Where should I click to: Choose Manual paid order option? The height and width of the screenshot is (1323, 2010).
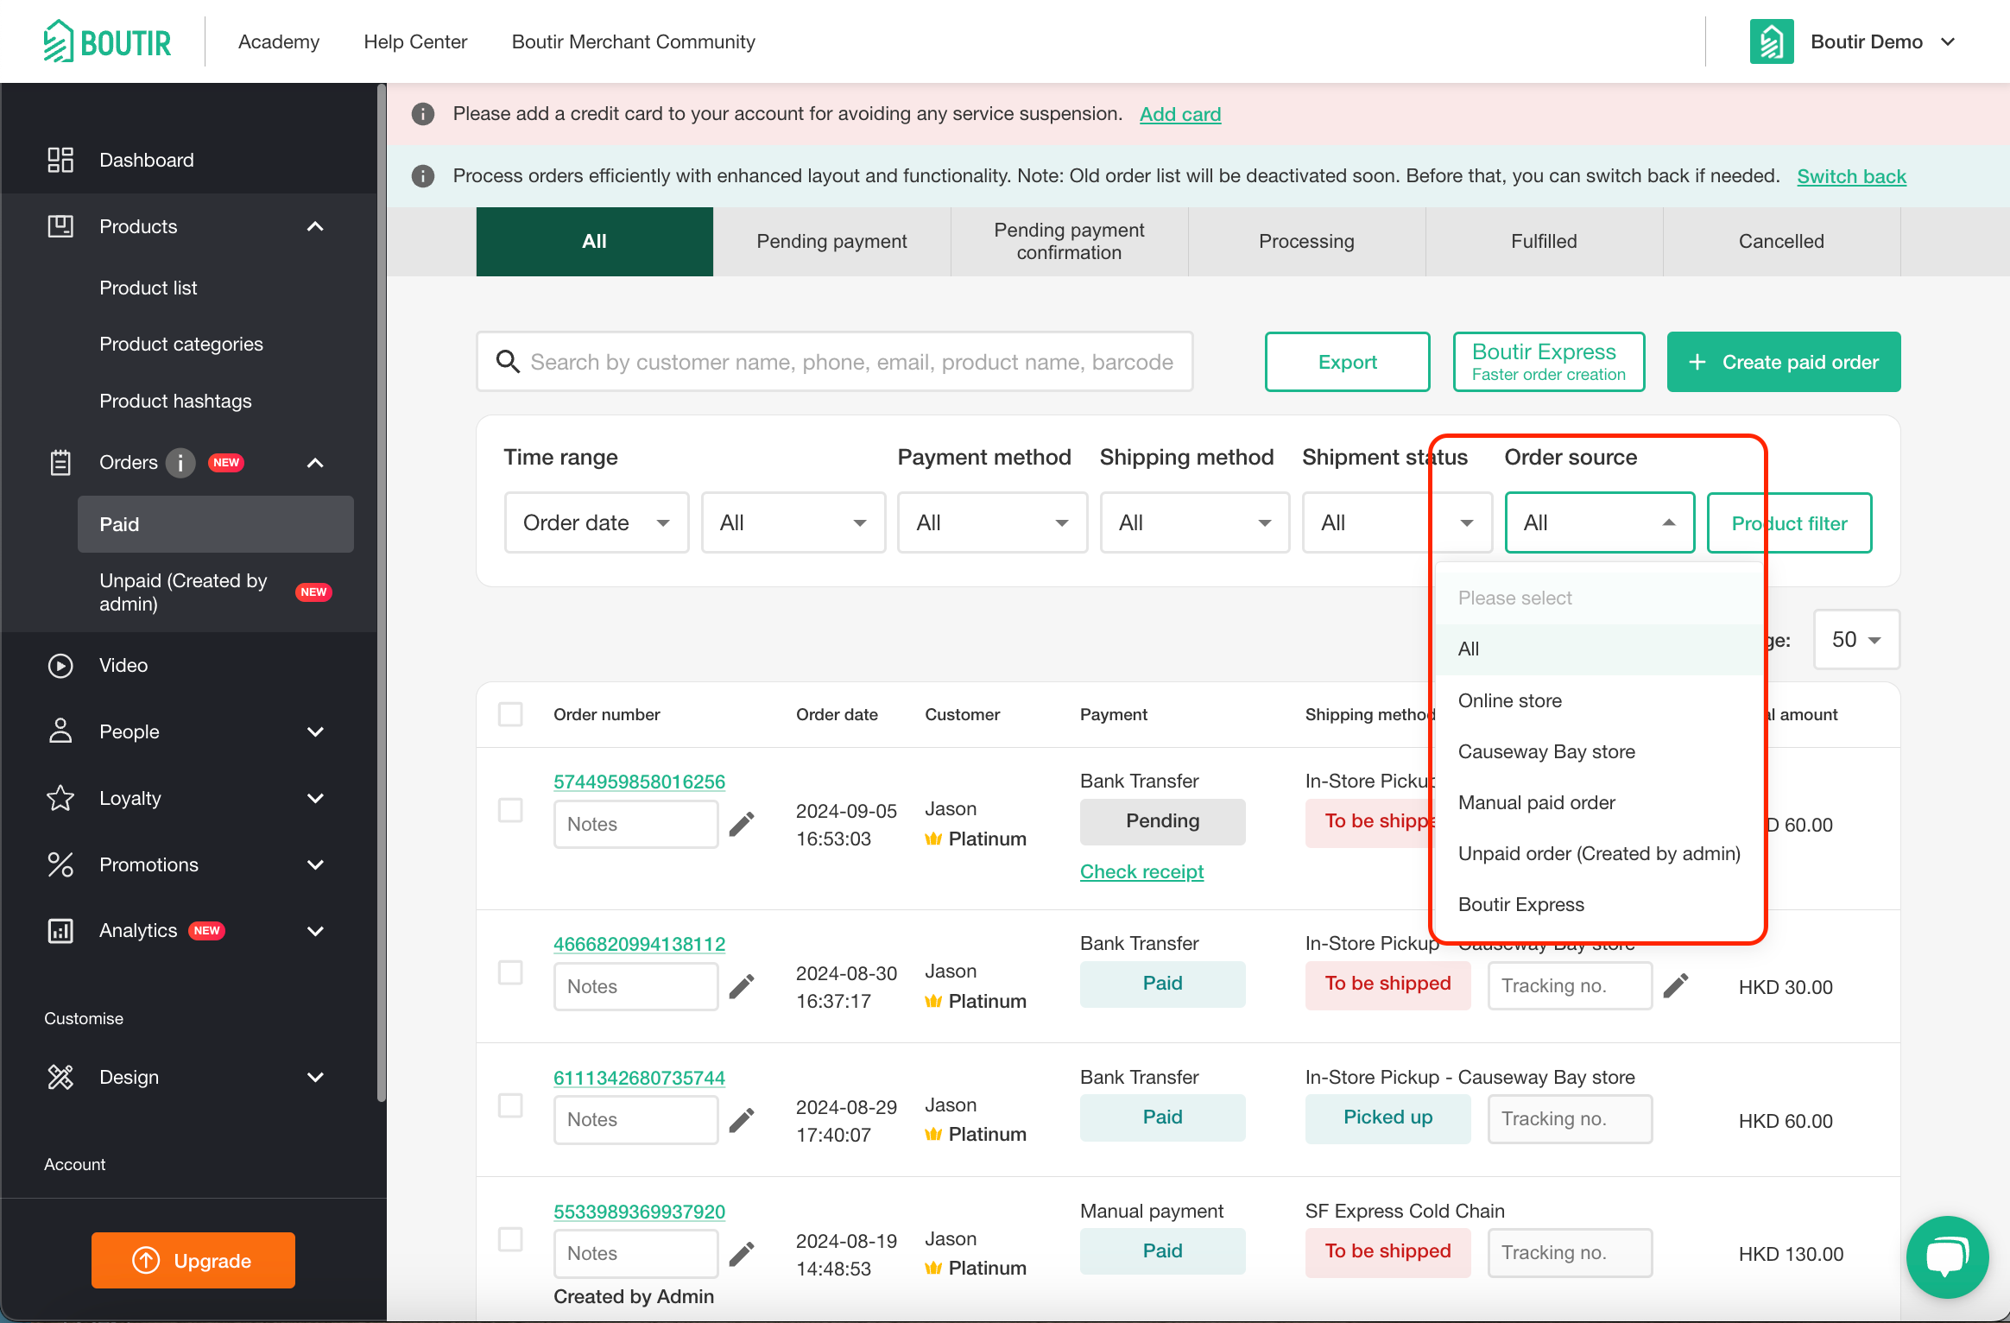coord(1597,802)
